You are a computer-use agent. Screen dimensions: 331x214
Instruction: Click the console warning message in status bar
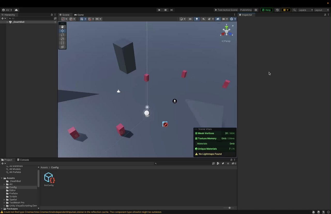coord(83,212)
